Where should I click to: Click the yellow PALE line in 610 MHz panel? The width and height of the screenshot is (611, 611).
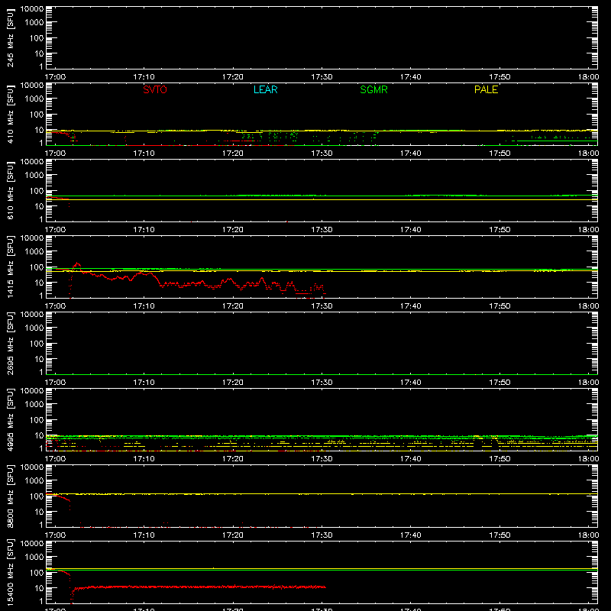click(x=322, y=199)
